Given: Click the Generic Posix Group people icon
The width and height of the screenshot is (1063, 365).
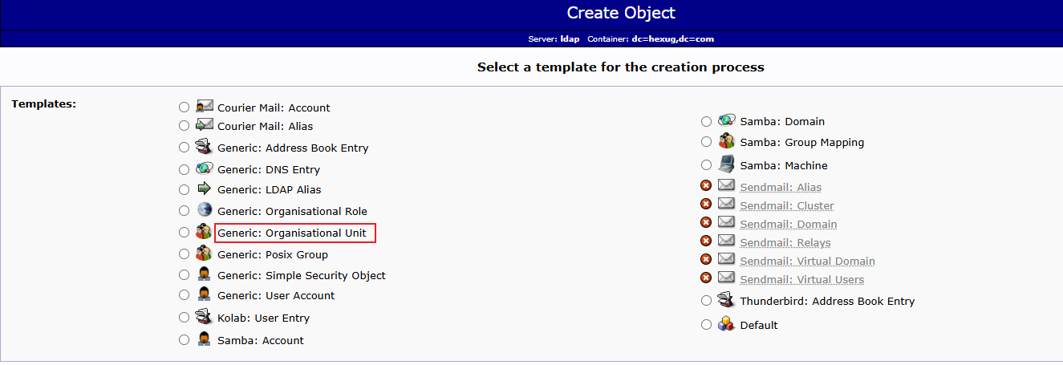Looking at the screenshot, I should point(205,253).
